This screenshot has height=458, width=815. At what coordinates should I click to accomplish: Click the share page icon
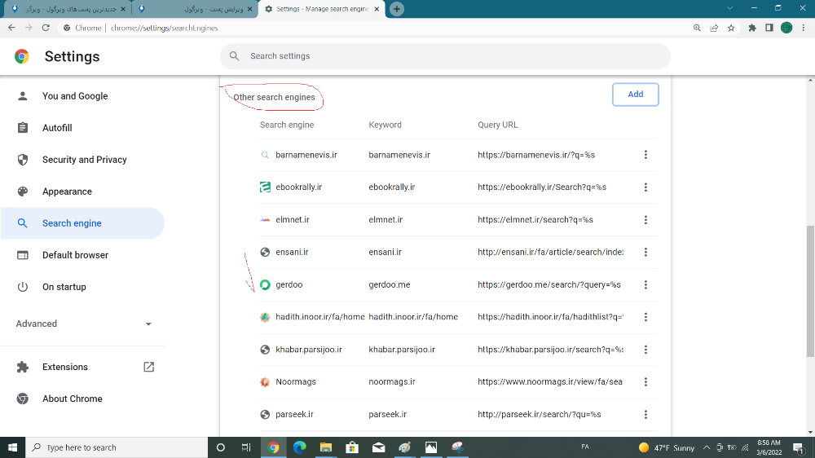click(714, 28)
